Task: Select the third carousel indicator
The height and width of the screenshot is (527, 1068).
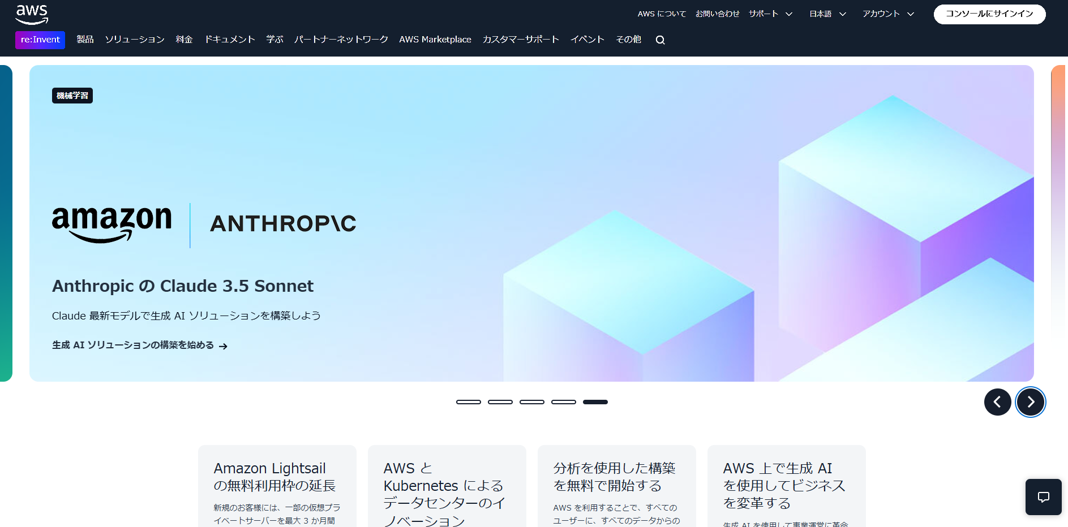Action: tap(532, 402)
